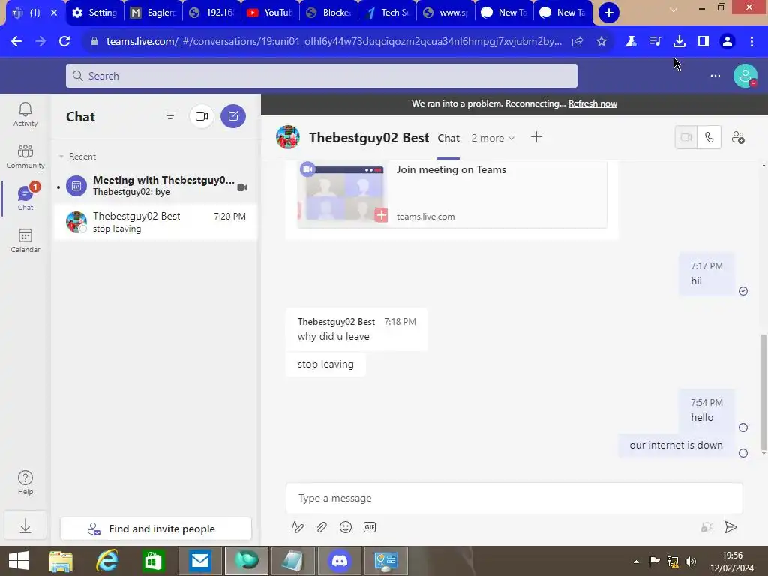Select the Chat tab in conversation header
This screenshot has width=768, height=576.
[448, 138]
